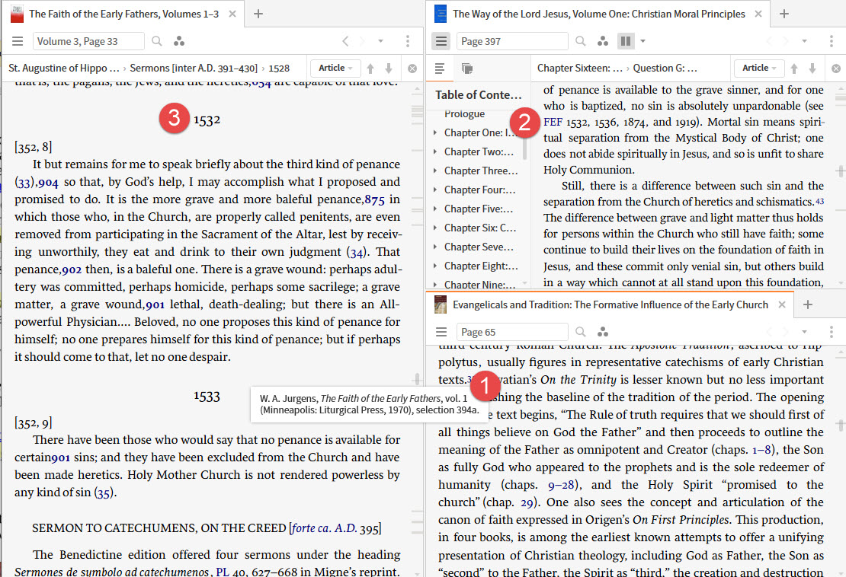Go to next article in Way of Lord Jesus
846x577 pixels.
pos(812,69)
